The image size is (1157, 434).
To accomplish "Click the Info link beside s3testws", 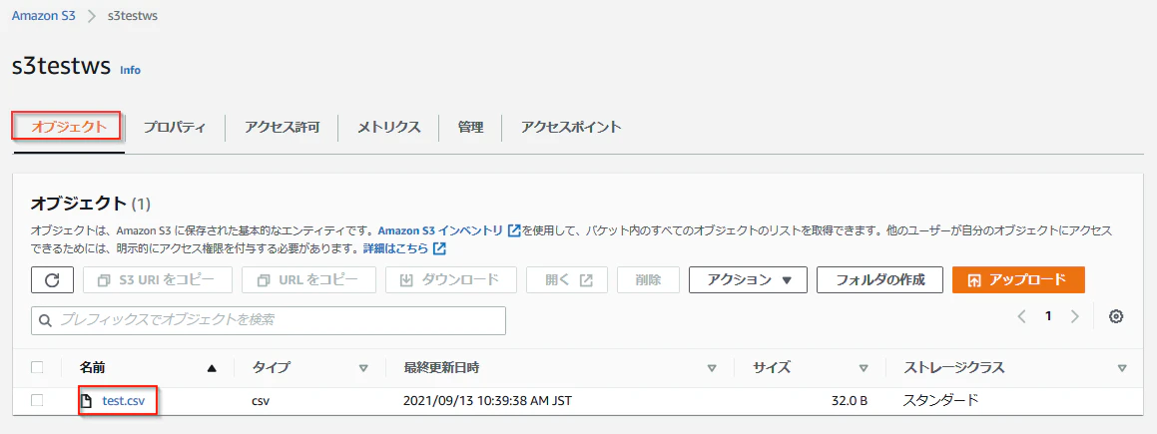I will (130, 70).
